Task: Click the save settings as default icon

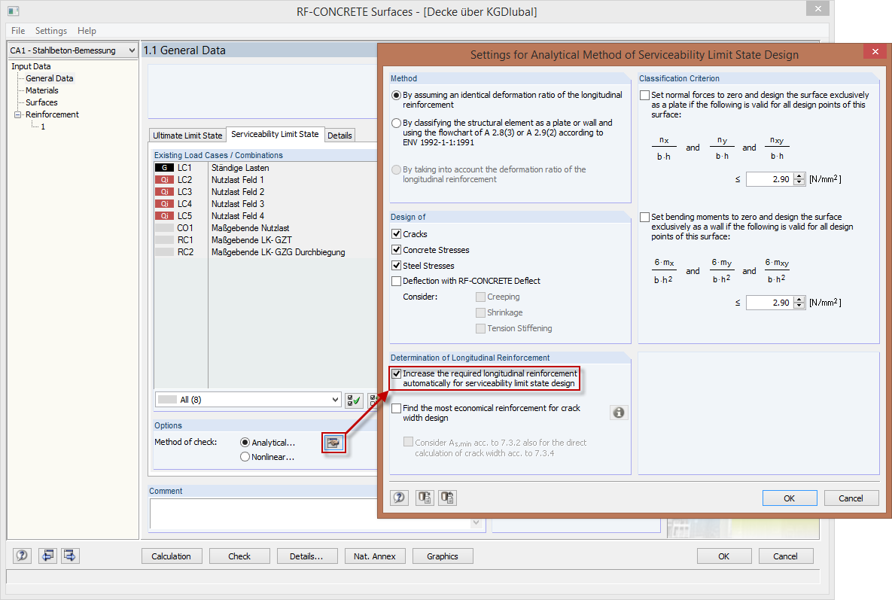Action: tap(447, 498)
